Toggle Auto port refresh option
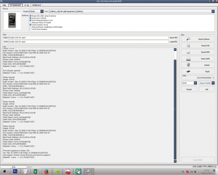This screenshot has height=175, width=218. [31, 18]
